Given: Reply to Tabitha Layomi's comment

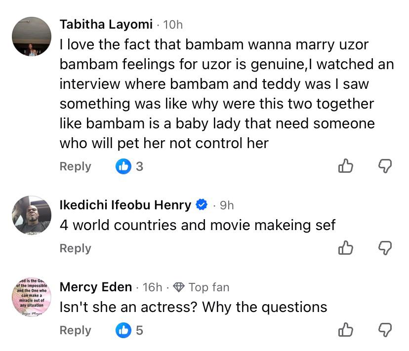Looking at the screenshot, I should pyautogui.click(x=75, y=167).
